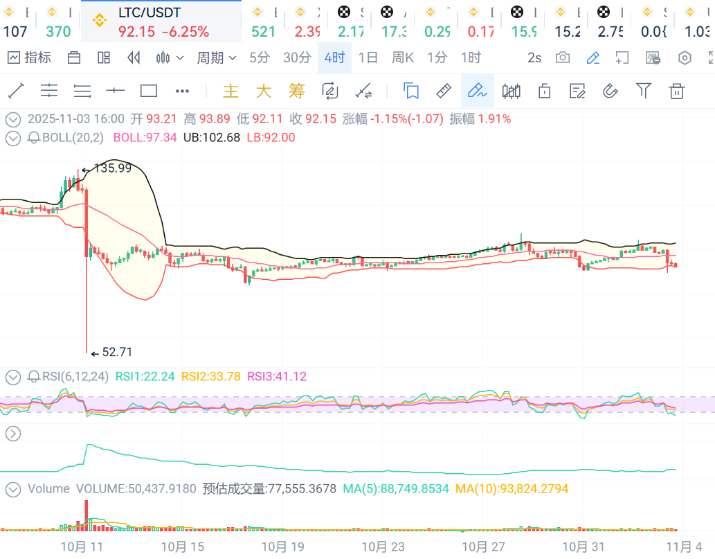The image size is (715, 559).
Task: Click the camera screenshot icon
Action: pos(563,58)
